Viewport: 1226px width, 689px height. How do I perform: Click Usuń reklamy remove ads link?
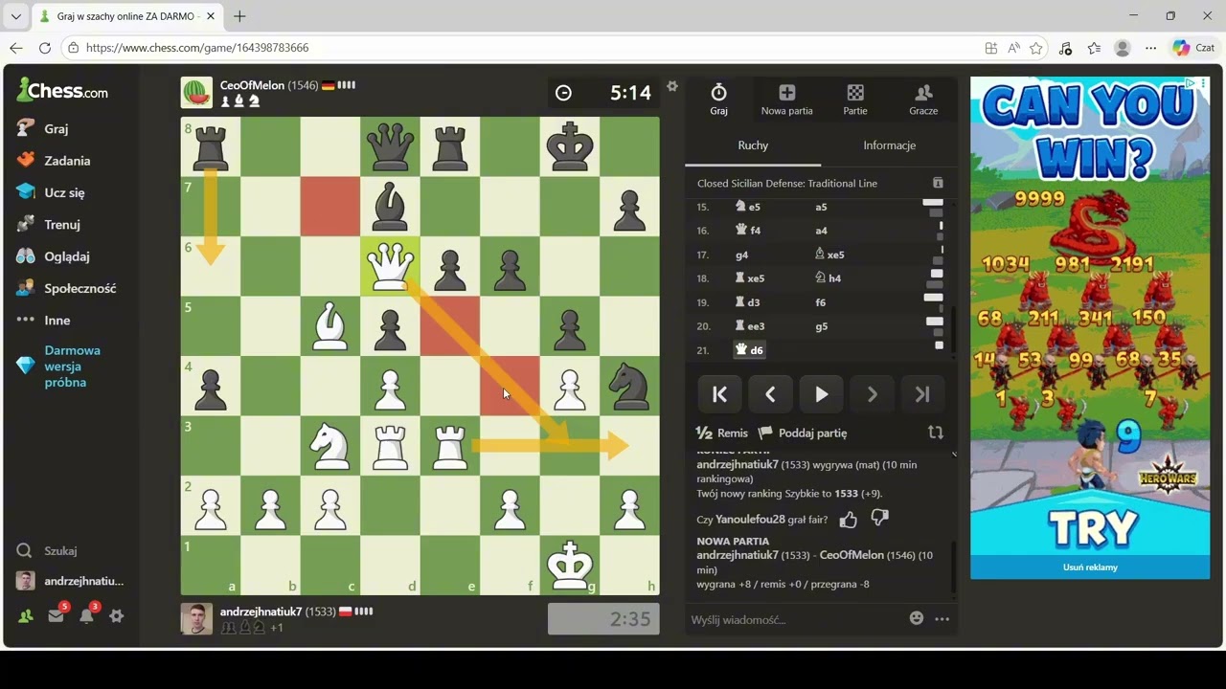tap(1090, 567)
